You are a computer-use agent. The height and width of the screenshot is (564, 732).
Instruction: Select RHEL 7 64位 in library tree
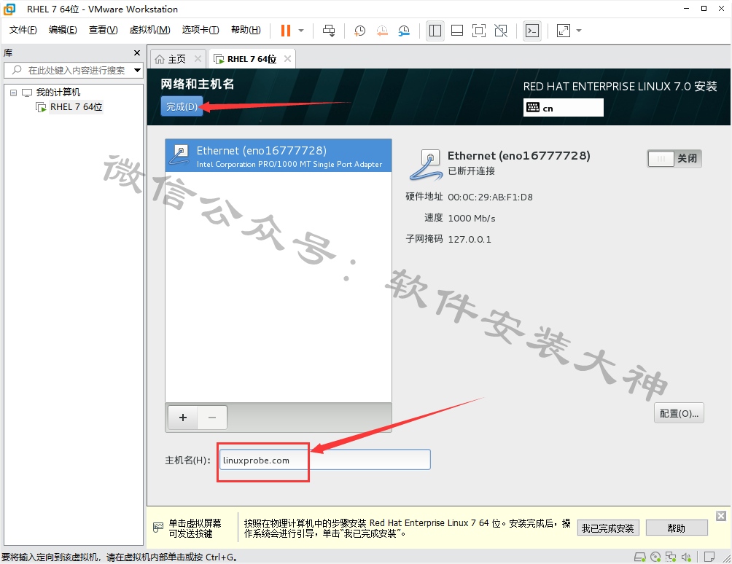(x=76, y=107)
